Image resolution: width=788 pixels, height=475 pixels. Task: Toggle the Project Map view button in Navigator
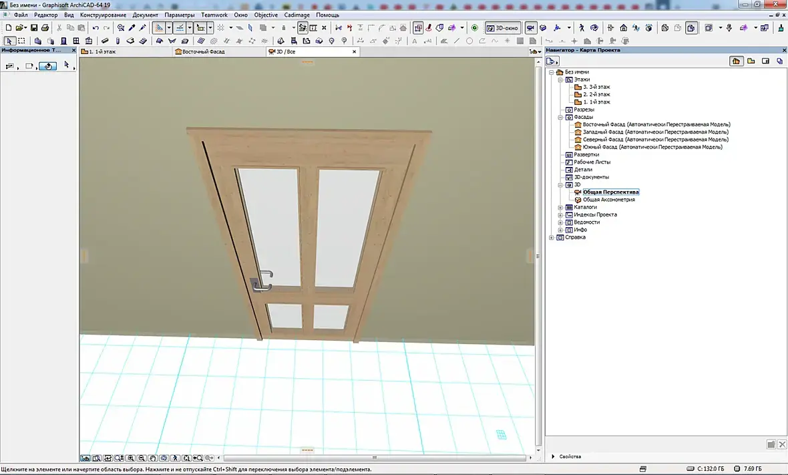[x=736, y=61]
